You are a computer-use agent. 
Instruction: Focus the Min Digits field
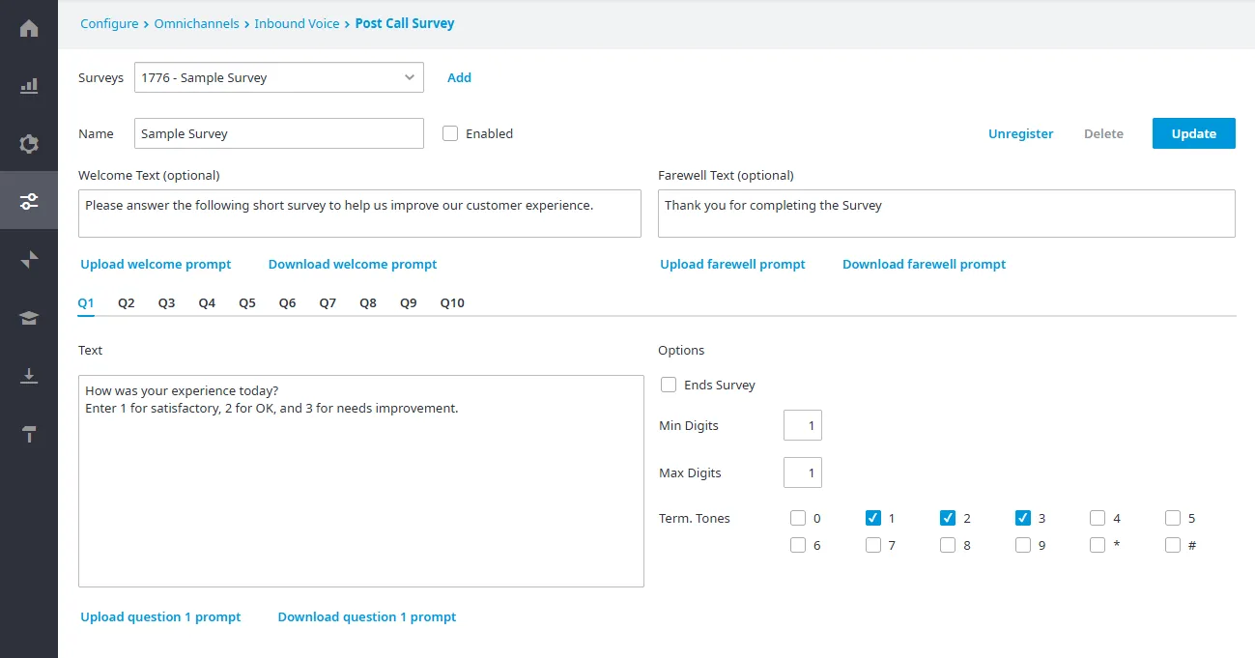click(x=803, y=425)
